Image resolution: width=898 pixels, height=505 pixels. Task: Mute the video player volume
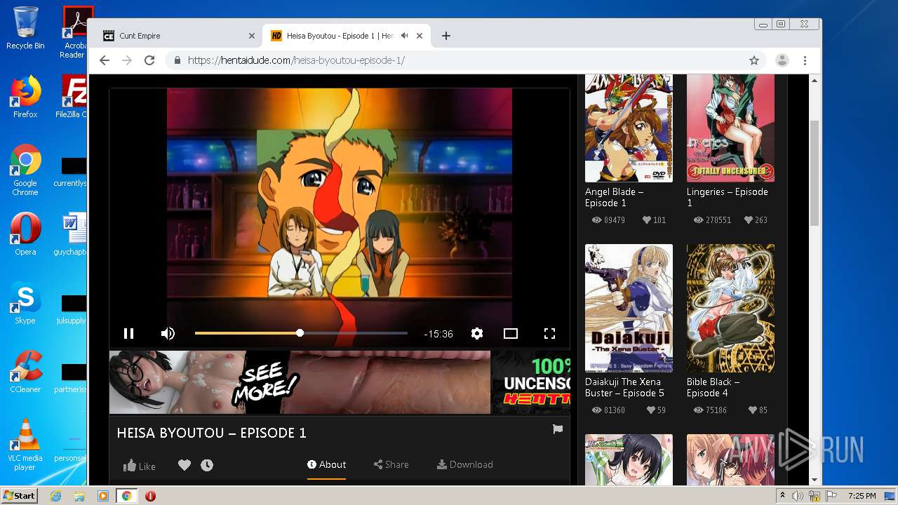pyautogui.click(x=168, y=334)
